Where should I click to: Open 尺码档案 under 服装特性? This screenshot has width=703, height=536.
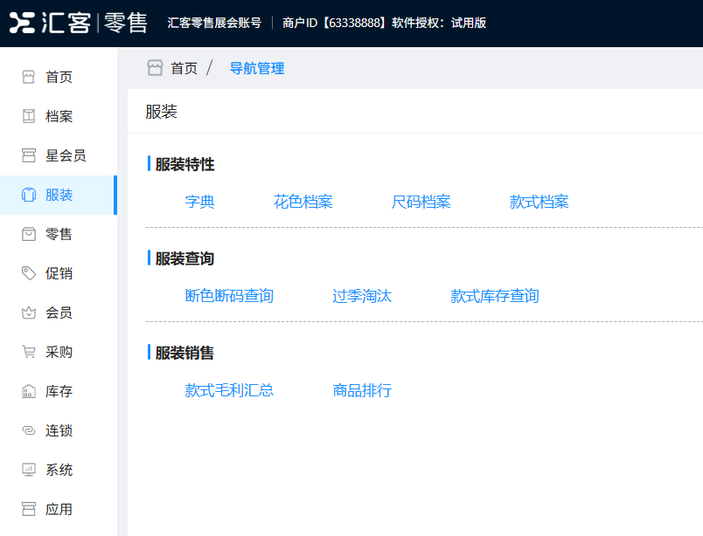point(421,201)
